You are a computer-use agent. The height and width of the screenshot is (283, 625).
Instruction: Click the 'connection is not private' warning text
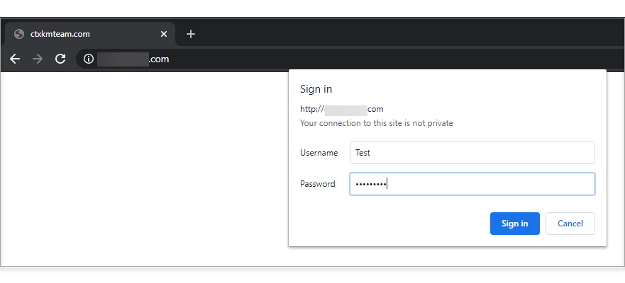[x=377, y=123]
